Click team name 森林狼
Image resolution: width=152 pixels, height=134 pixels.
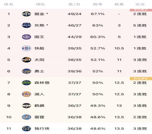click(x=42, y=83)
